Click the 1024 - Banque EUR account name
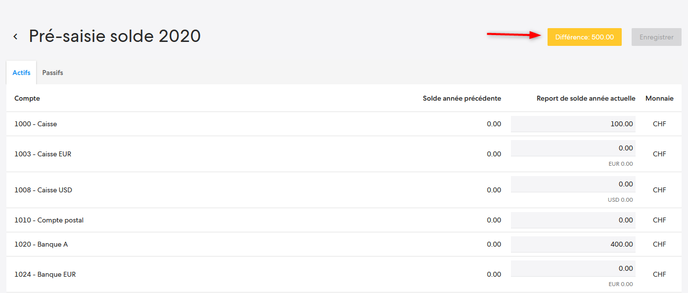The height and width of the screenshot is (293, 688). pos(45,274)
